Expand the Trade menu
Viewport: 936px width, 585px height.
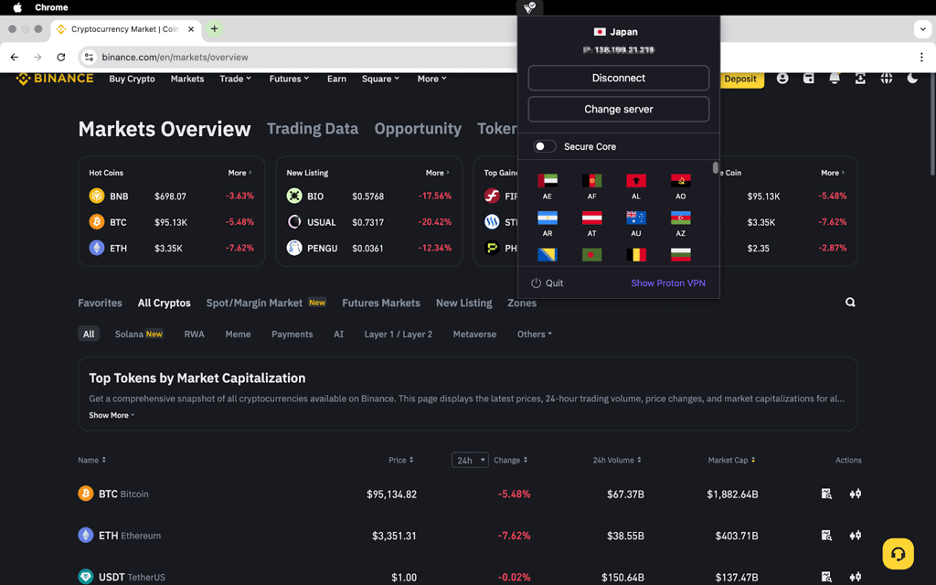click(235, 79)
